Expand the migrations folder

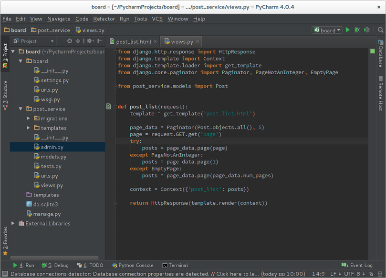click(x=28, y=119)
